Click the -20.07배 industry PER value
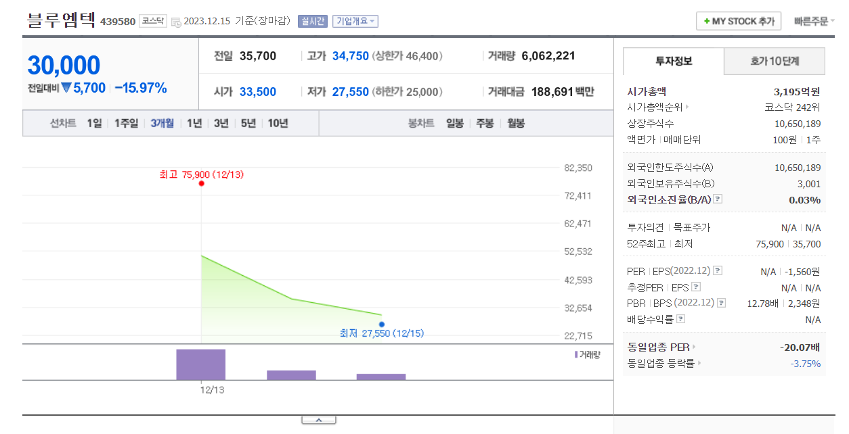The height and width of the screenshot is (434, 849). 800,347
